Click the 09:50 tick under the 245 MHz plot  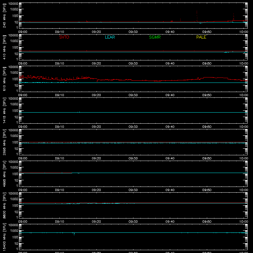[x=207, y=32]
